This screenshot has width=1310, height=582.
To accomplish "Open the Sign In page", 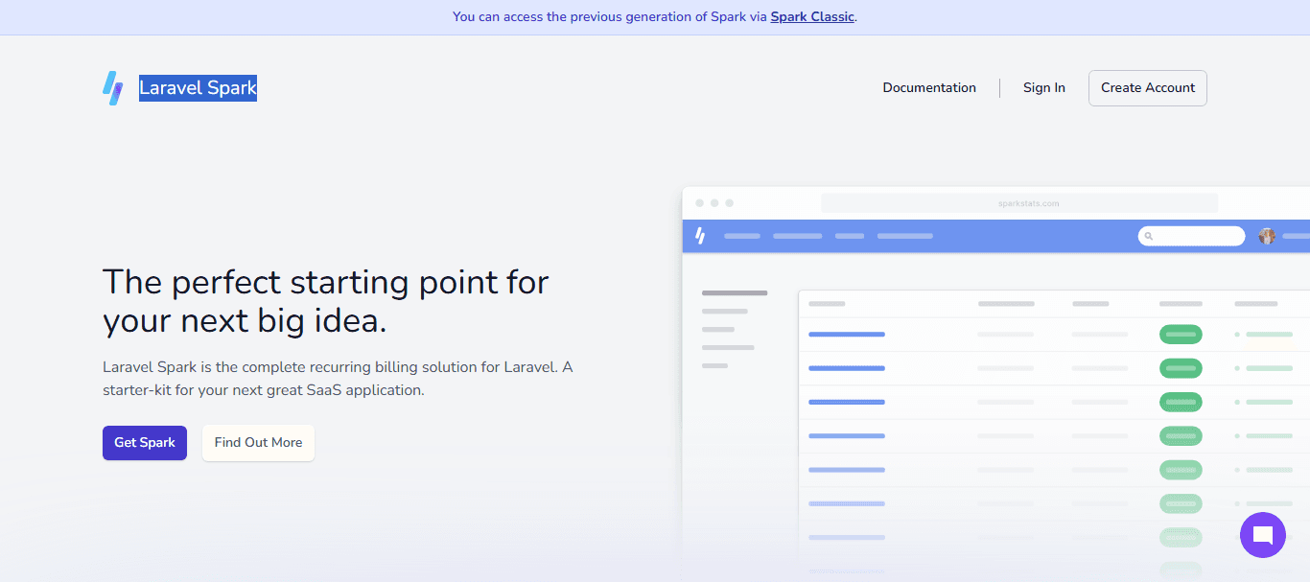I will (1044, 87).
